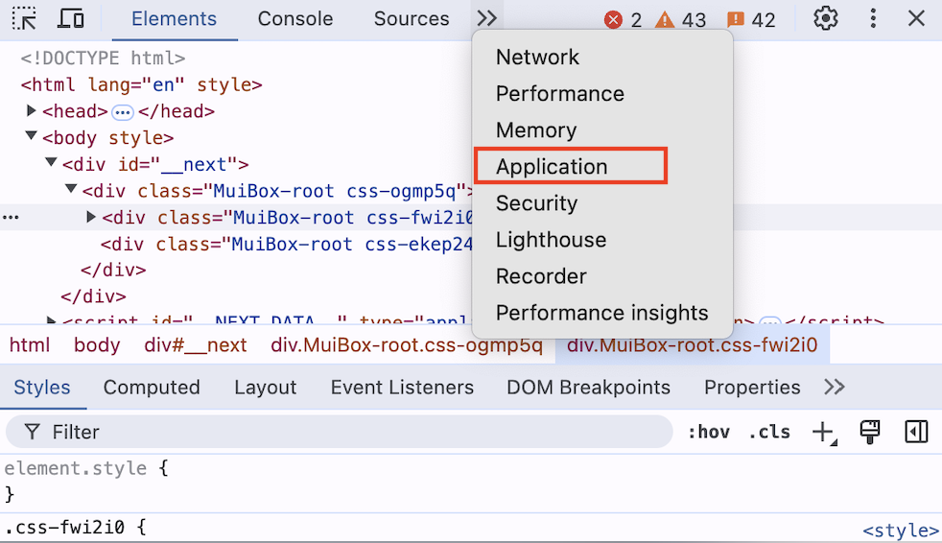Open the Properties pane tab

pyautogui.click(x=752, y=388)
